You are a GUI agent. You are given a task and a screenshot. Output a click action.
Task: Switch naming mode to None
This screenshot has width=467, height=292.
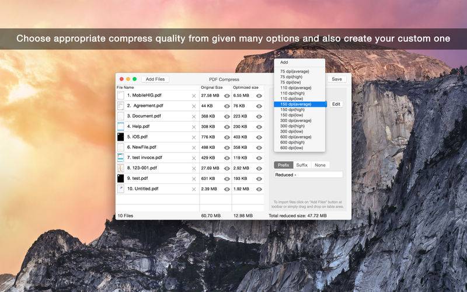coord(320,165)
